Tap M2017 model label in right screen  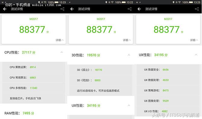(x=168, y=19)
